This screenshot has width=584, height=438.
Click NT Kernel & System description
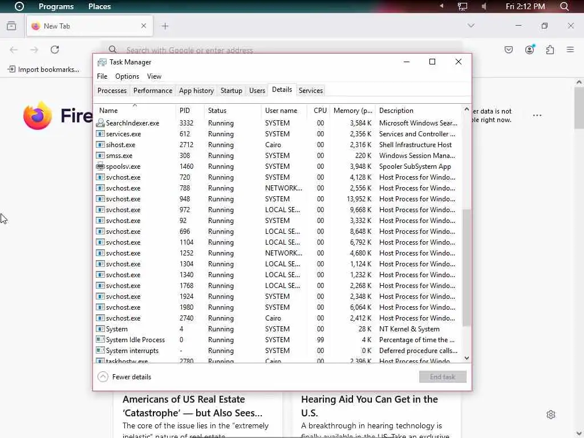coord(409,329)
